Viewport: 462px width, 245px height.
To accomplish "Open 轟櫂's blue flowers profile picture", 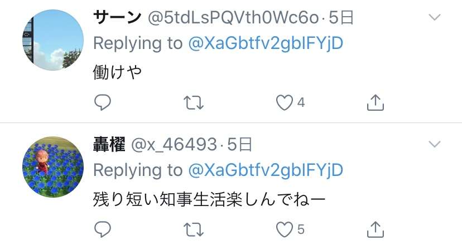I will [53, 167].
